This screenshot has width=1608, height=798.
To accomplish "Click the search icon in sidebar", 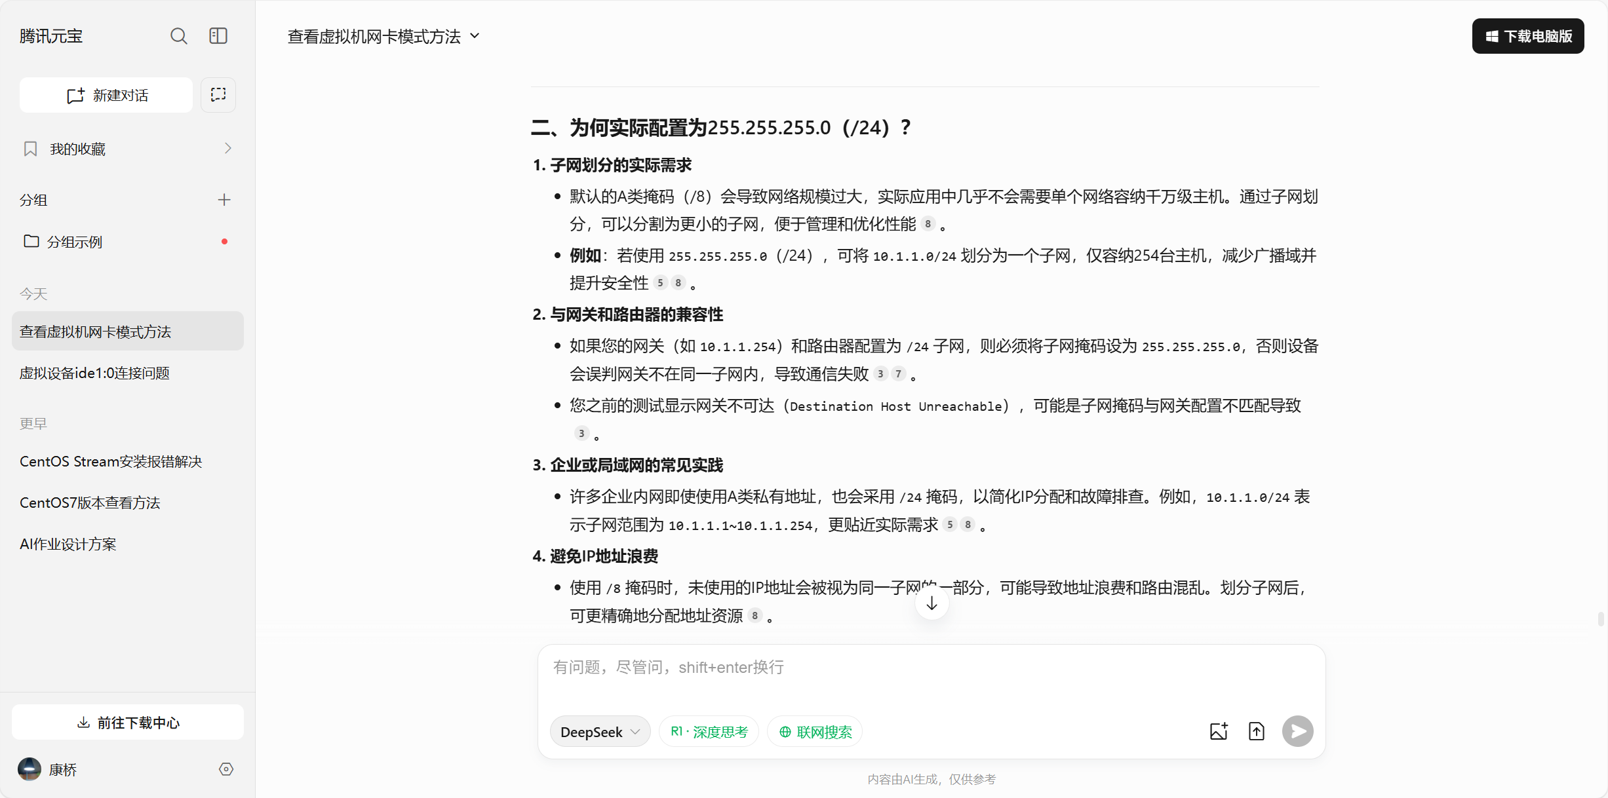I will [178, 36].
